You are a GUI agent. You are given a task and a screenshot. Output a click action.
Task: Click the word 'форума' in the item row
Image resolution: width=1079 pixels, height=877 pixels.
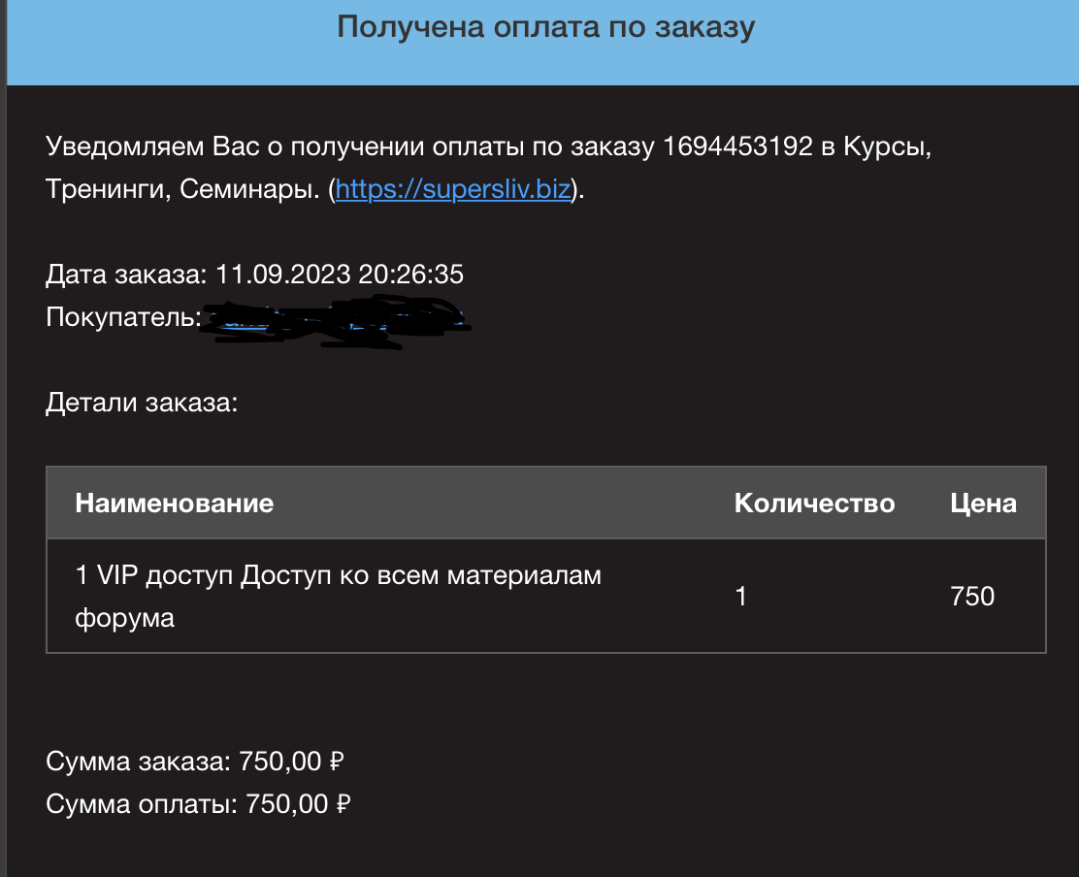tap(124, 618)
